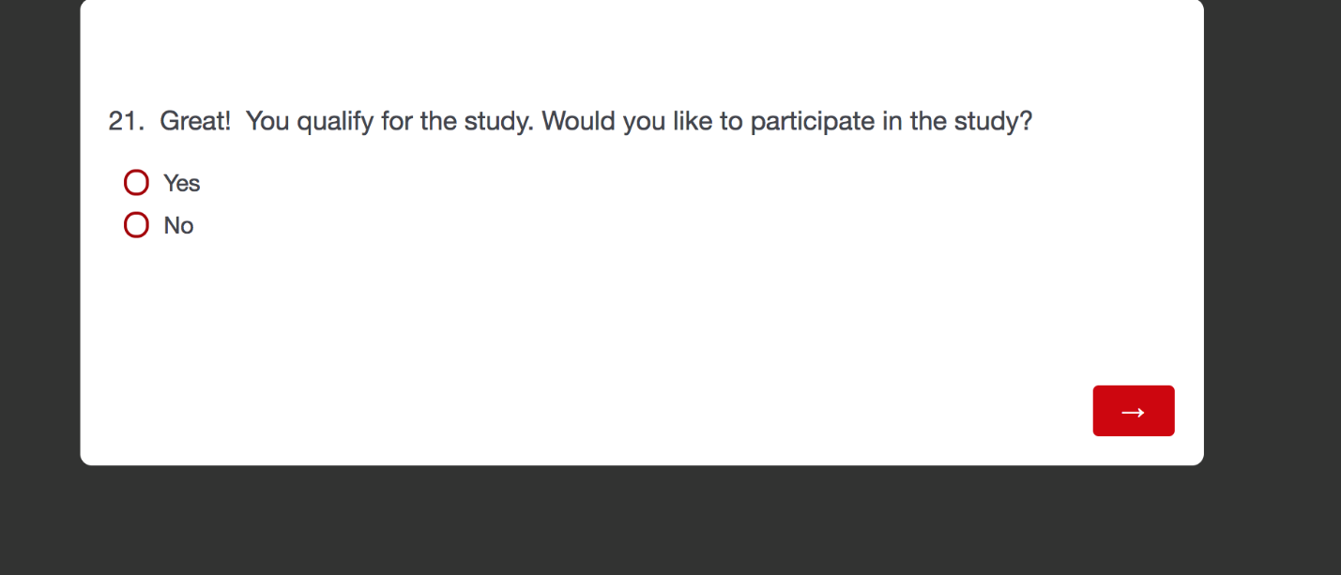Click the "No" answer label text
This screenshot has height=575, width=1341.
(178, 226)
